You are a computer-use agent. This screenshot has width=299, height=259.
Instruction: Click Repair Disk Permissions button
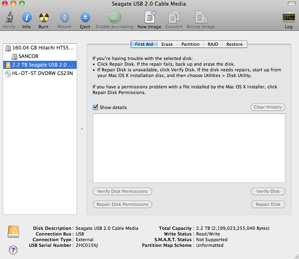123,204
